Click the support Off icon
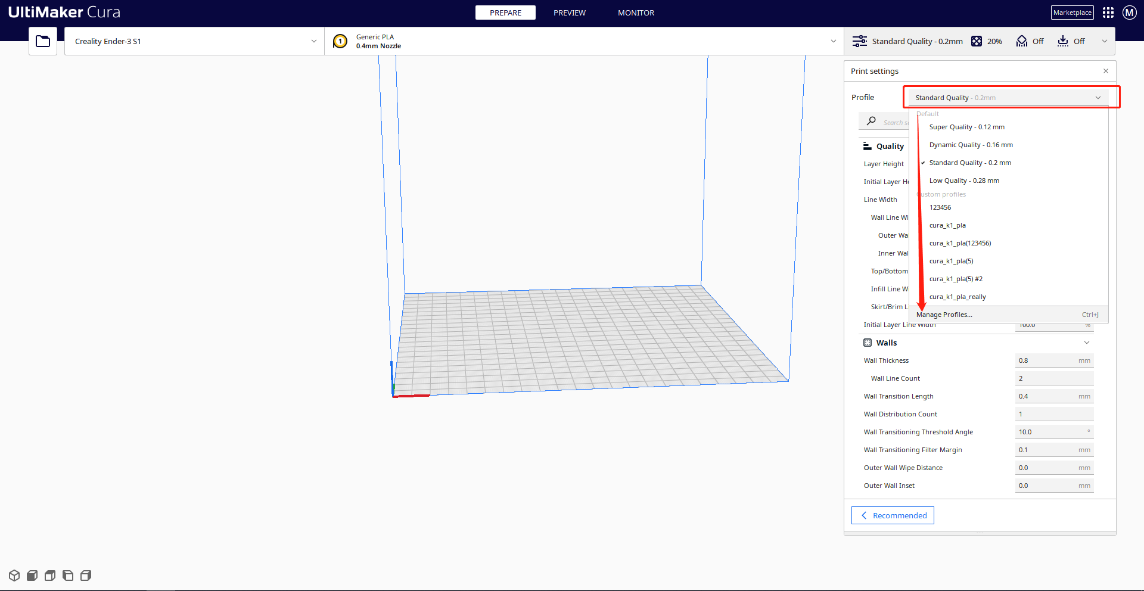The height and width of the screenshot is (591, 1144). point(1022,41)
